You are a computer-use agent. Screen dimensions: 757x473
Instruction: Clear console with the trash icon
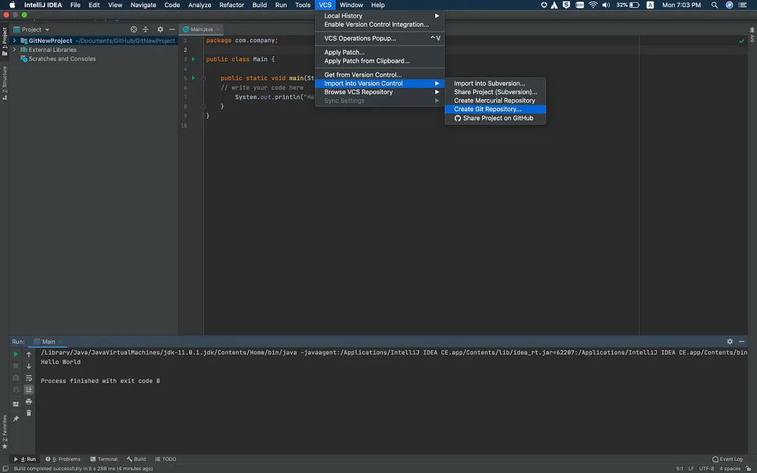(29, 413)
